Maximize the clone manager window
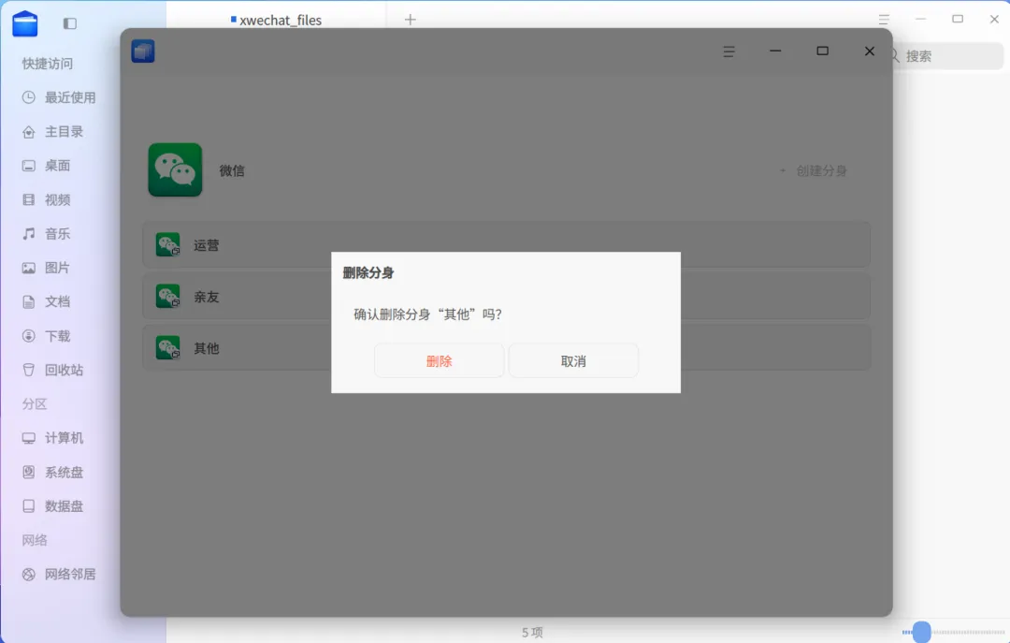The width and height of the screenshot is (1010, 643). (x=823, y=51)
